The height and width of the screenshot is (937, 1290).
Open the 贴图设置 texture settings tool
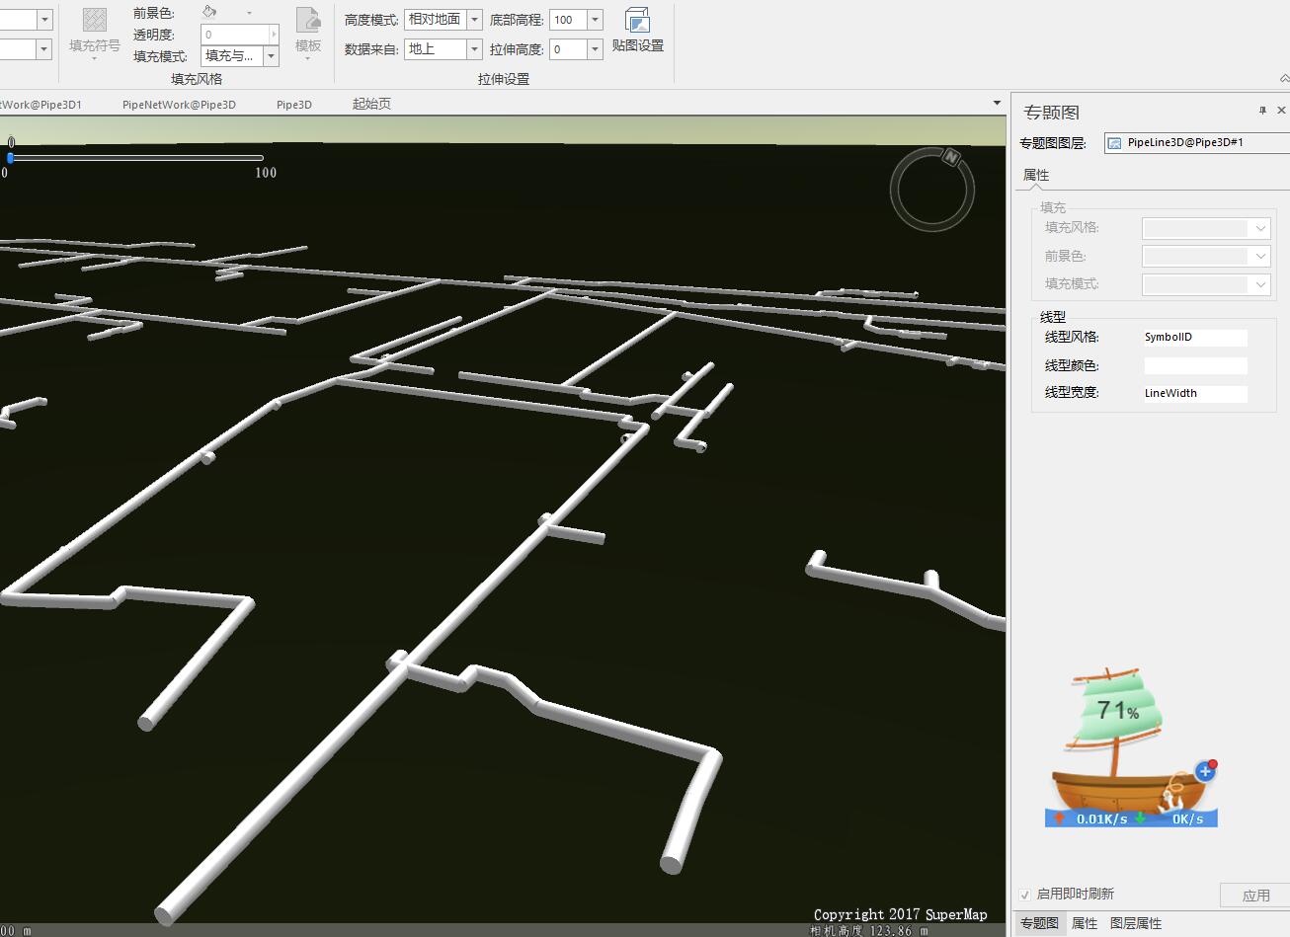637,30
